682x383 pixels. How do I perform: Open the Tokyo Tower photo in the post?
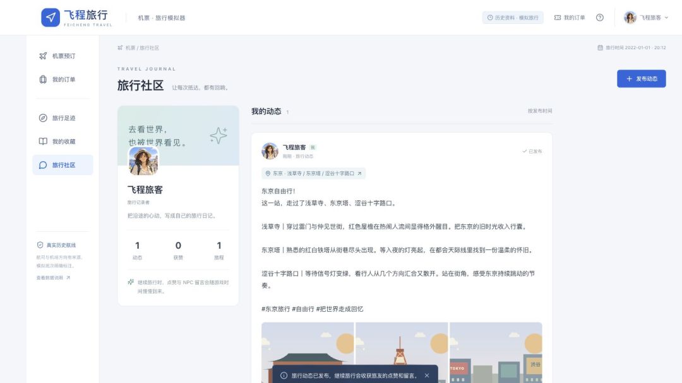tap(402, 353)
